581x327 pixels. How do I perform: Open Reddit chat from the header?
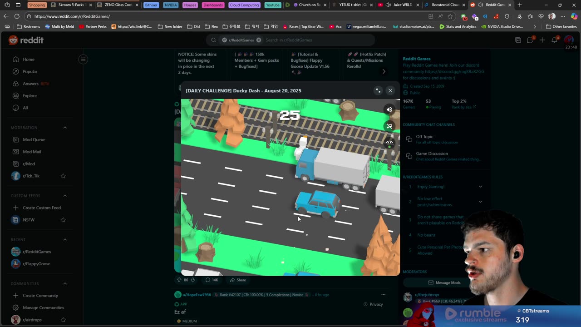[530, 40]
